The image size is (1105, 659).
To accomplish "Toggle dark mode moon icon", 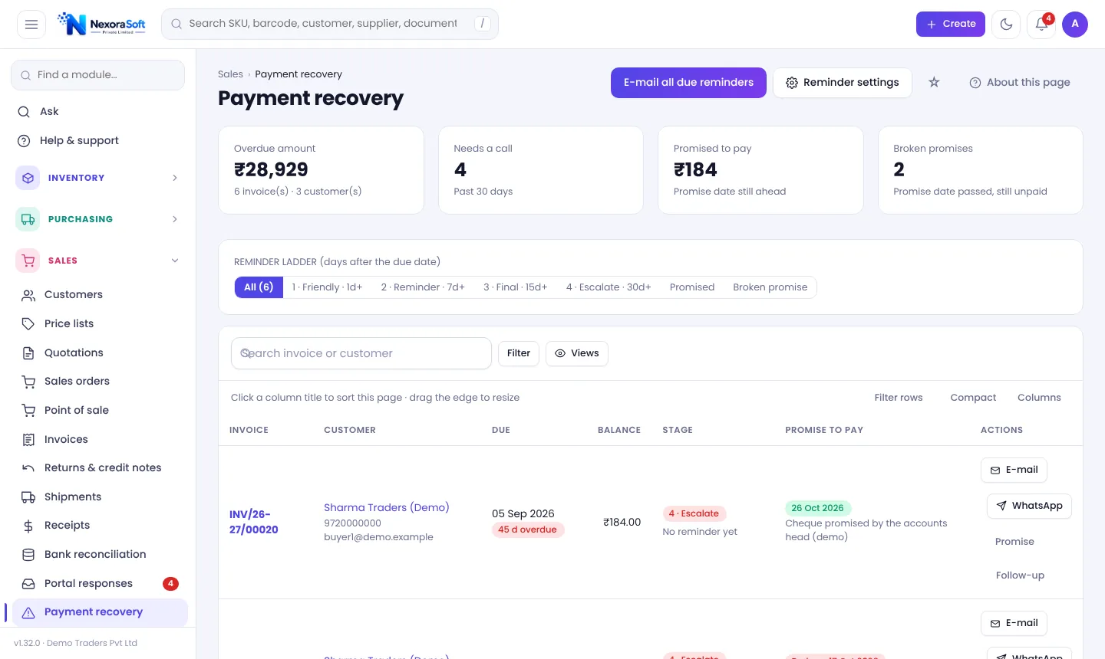I will (1006, 25).
